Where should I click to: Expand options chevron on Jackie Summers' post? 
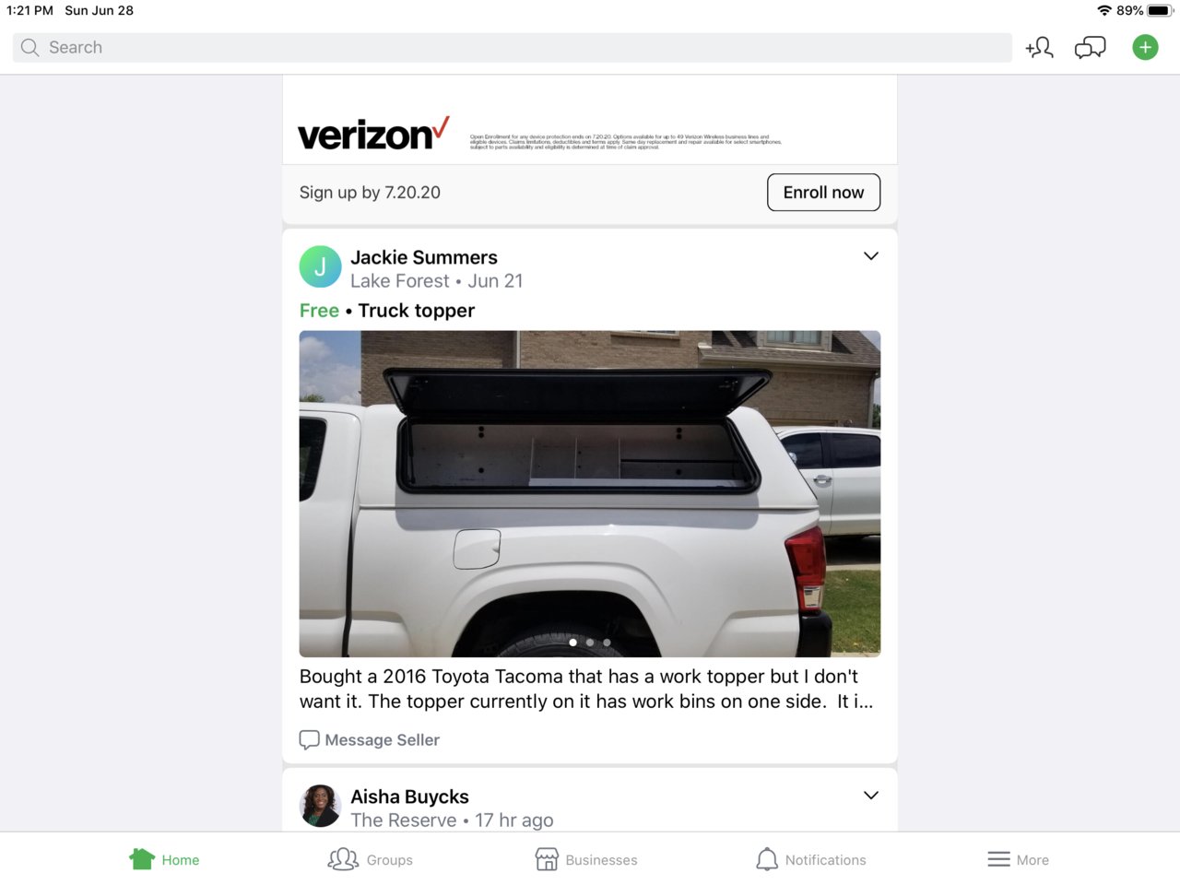tap(871, 256)
